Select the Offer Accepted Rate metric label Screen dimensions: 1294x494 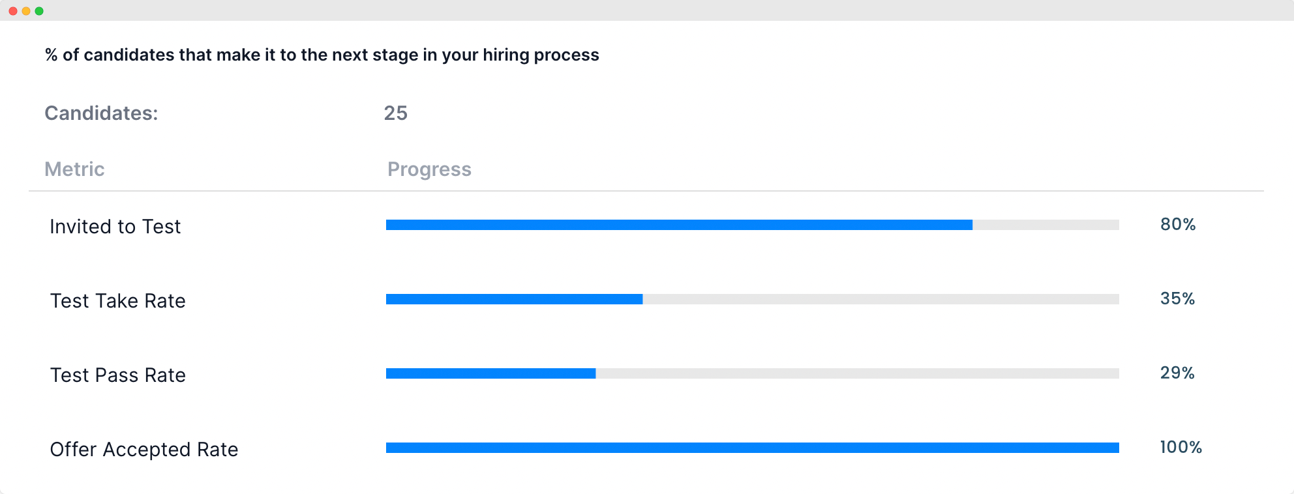click(x=144, y=449)
